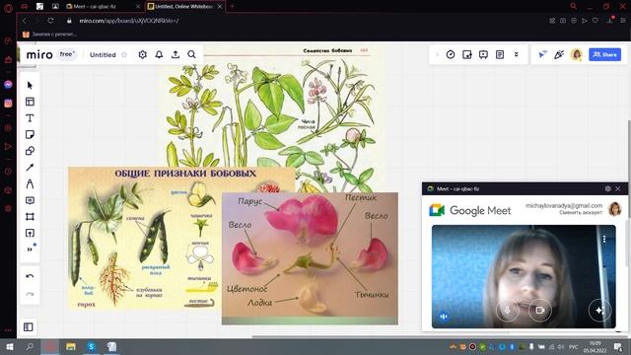Image resolution: width=631 pixels, height=355 pixels.
Task: Click the Share button
Action: pyautogui.click(x=604, y=54)
